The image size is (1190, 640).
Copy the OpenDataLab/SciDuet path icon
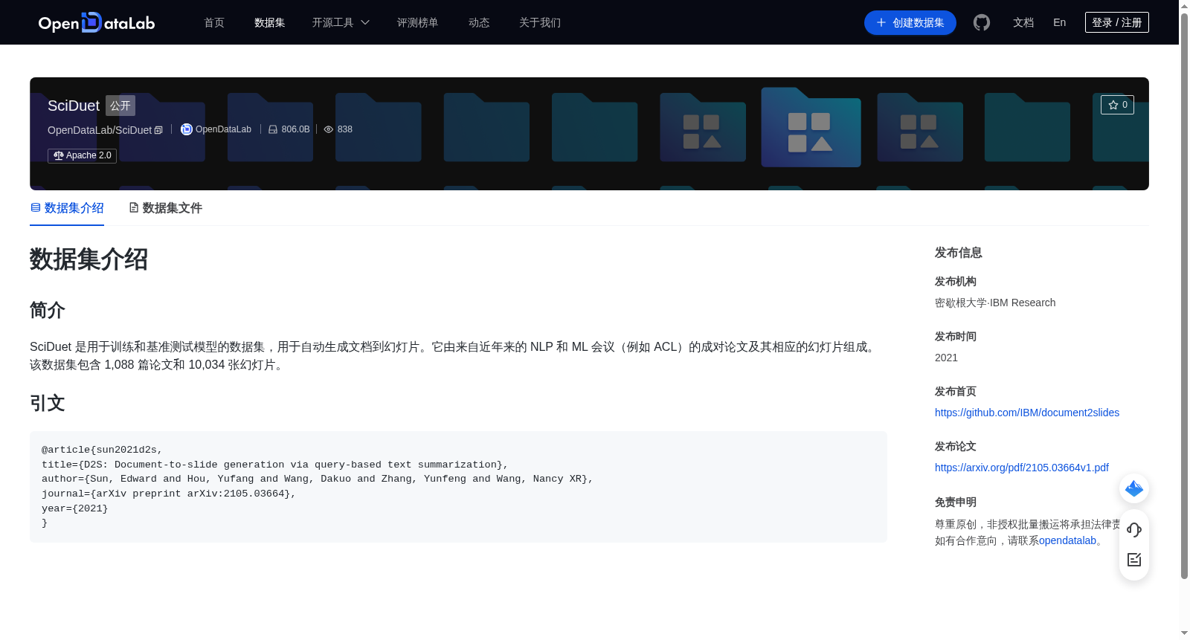pyautogui.click(x=158, y=130)
